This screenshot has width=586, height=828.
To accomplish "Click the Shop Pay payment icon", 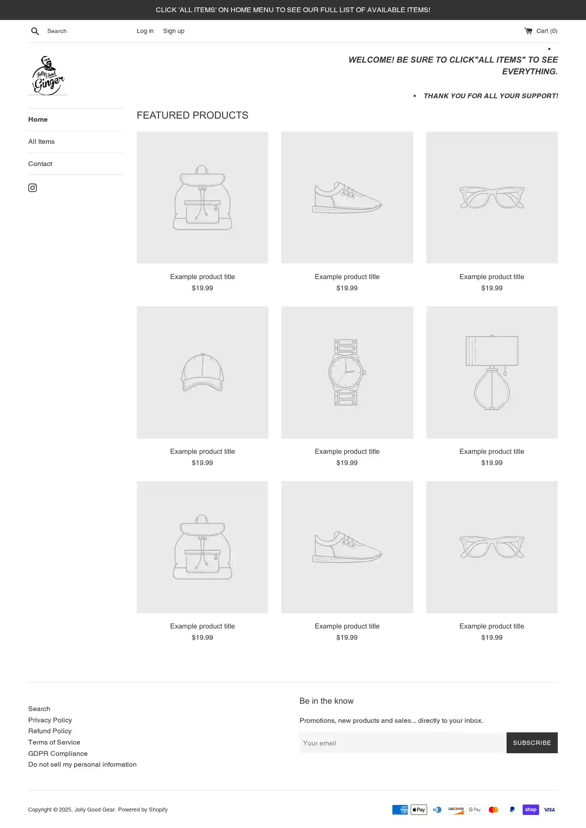I will click(530, 810).
